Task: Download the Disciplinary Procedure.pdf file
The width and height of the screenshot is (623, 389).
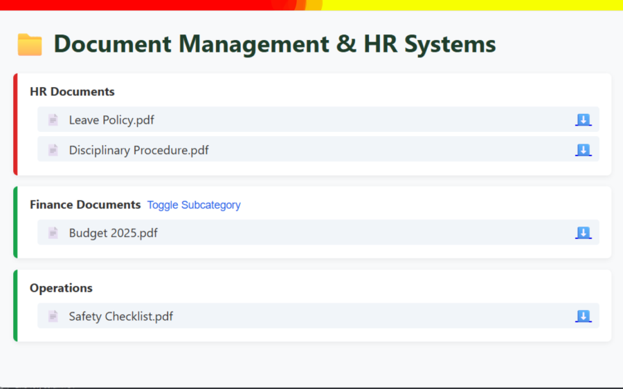Action: click(584, 150)
